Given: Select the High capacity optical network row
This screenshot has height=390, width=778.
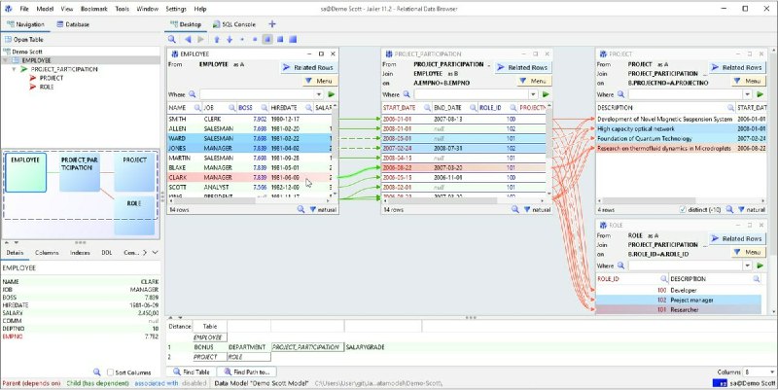Looking at the screenshot, I should (680, 128).
